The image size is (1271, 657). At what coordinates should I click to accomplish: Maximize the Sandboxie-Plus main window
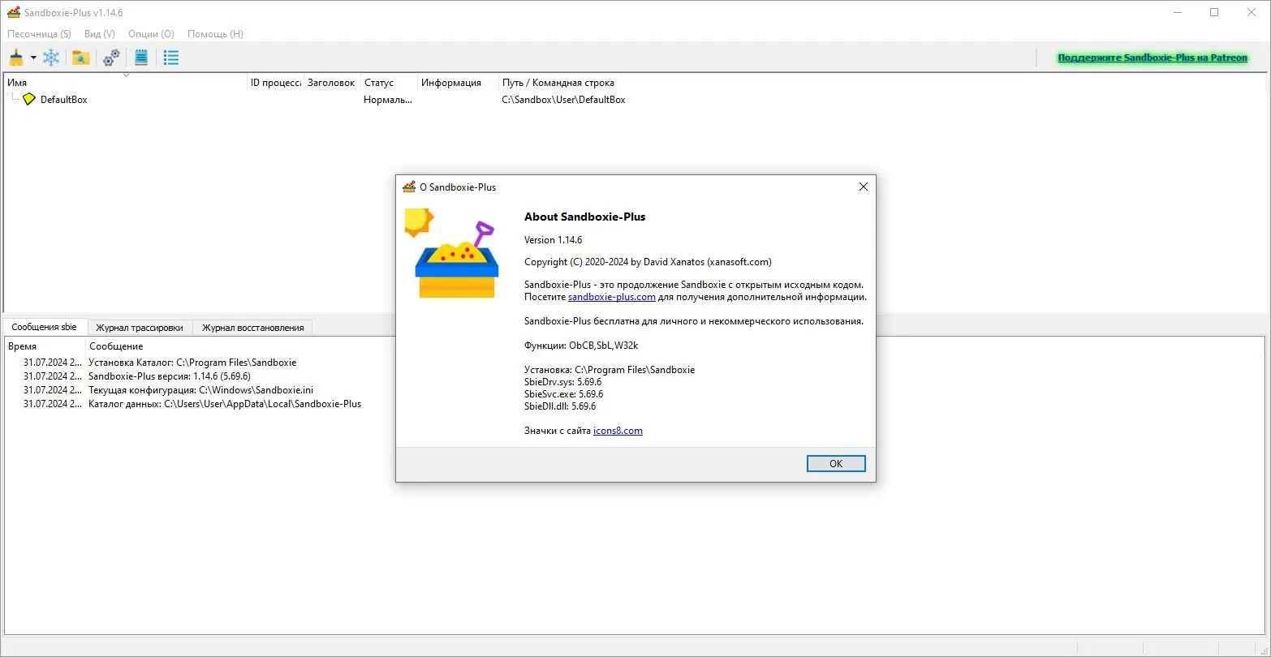pos(1214,13)
